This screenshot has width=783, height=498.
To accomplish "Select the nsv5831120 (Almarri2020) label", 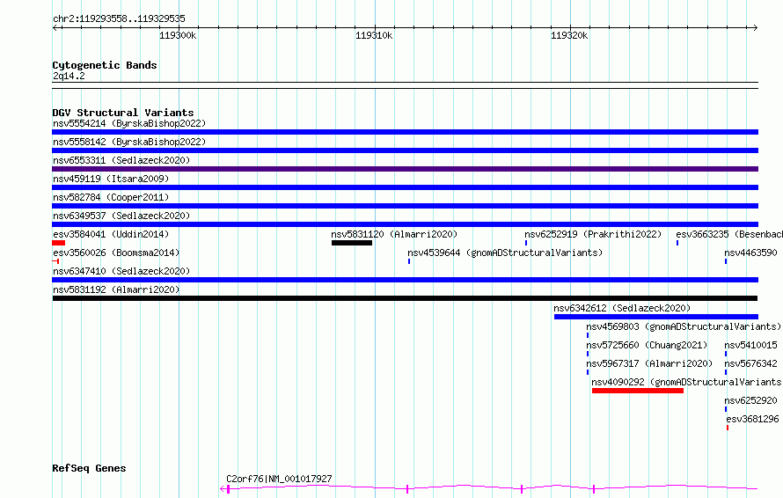I will click(x=394, y=234).
